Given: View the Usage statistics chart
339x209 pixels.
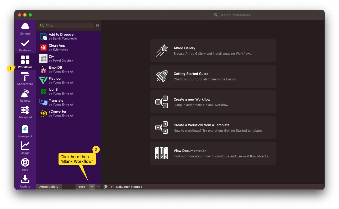Looking at the screenshot, I should tap(25, 148).
